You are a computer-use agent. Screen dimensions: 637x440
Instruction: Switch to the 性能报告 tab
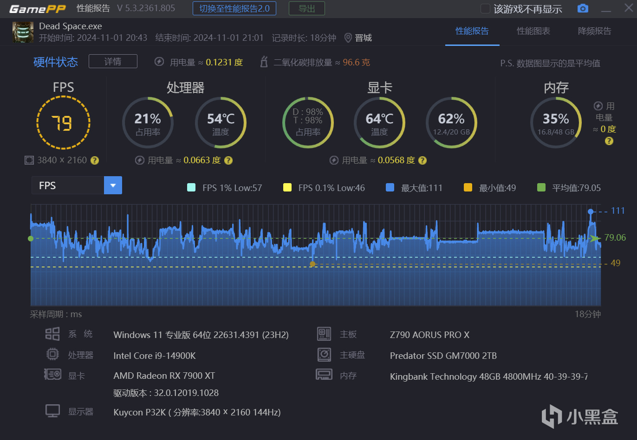[x=472, y=31]
